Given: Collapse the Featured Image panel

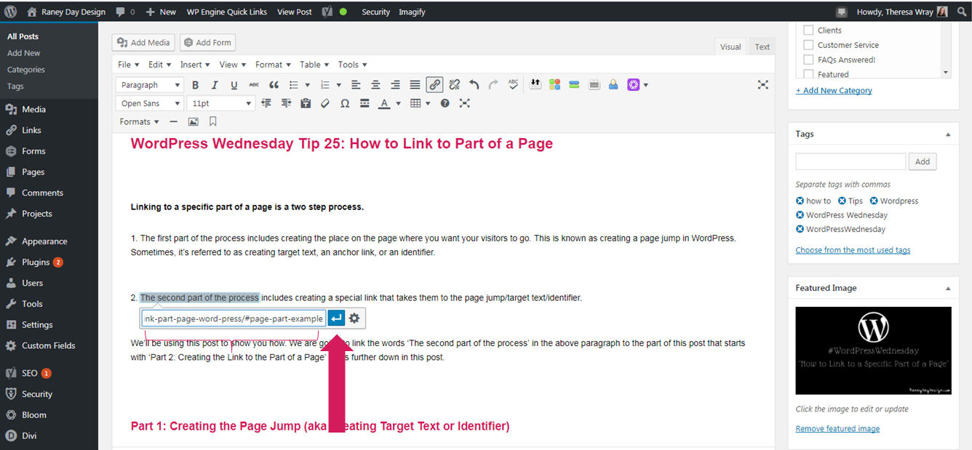Looking at the screenshot, I should pyautogui.click(x=947, y=289).
